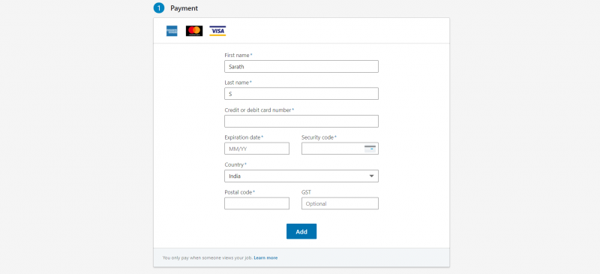Click the 'You only pay' footer note
600x274 pixels.
(208, 258)
